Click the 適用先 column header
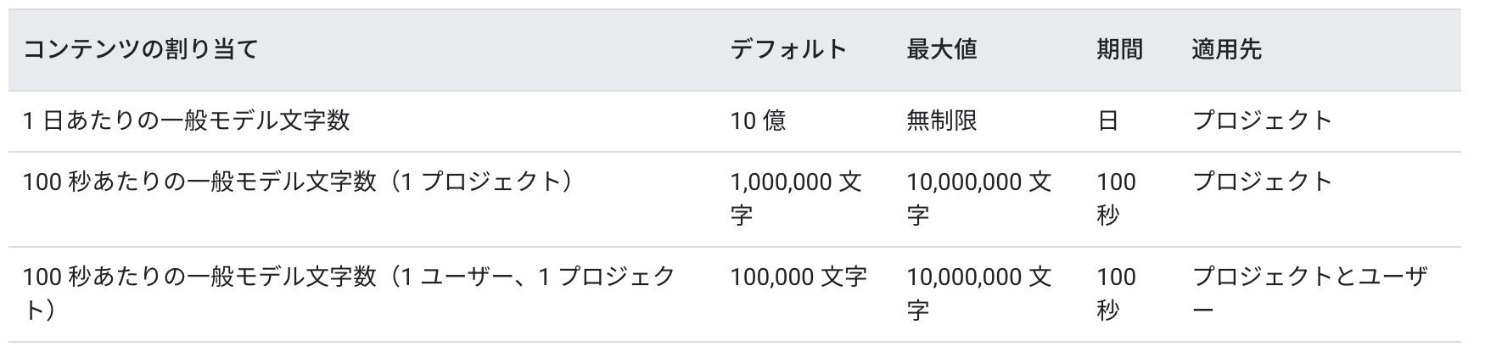Image resolution: width=1485 pixels, height=358 pixels. click(1227, 49)
